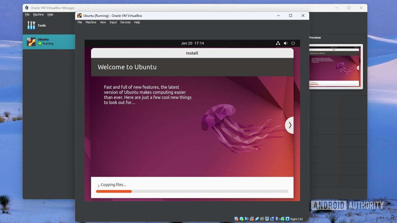Image resolution: width=397 pixels, height=223 pixels.
Task: Expand the 'Copying files...' details chevron
Action: [x=99, y=185]
